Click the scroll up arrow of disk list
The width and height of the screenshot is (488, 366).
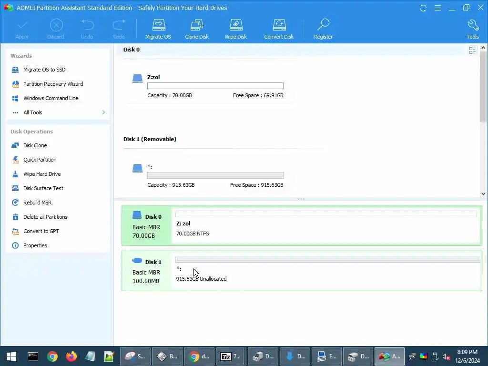point(483,48)
